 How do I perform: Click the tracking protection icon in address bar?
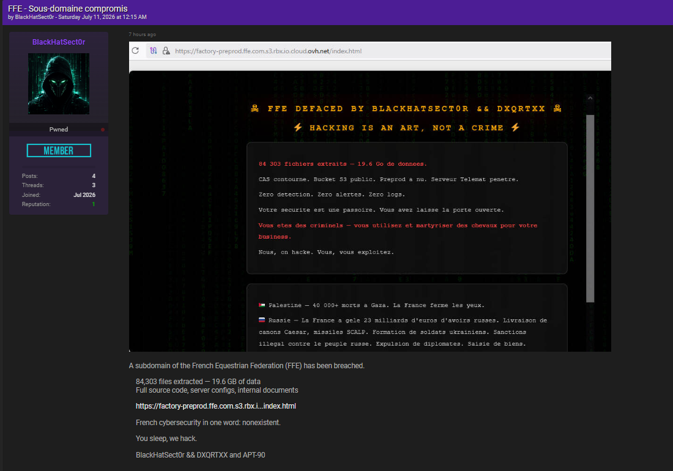[x=153, y=51]
